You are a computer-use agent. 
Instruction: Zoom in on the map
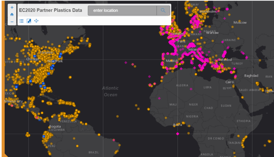pos(12,8)
